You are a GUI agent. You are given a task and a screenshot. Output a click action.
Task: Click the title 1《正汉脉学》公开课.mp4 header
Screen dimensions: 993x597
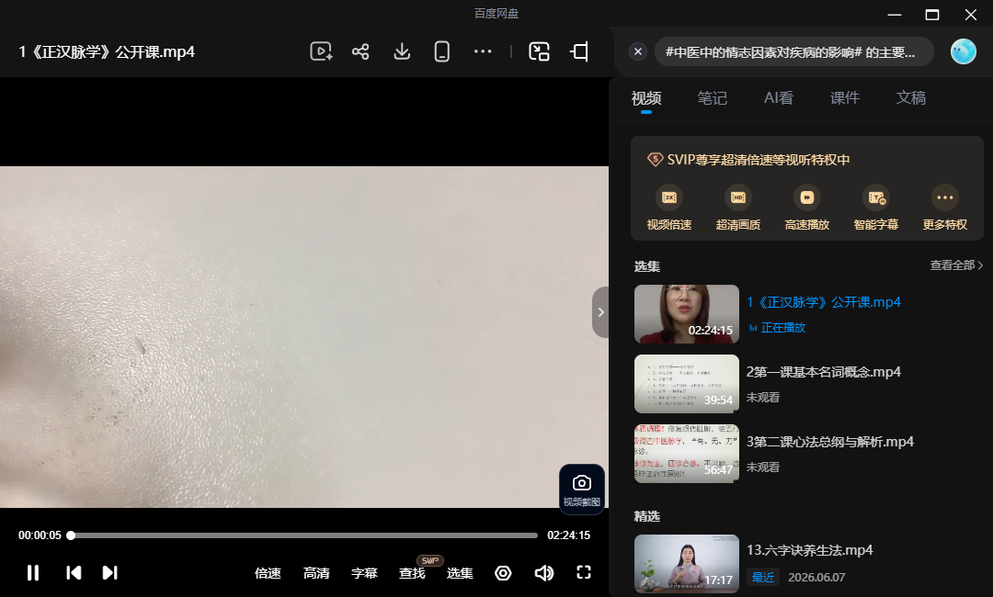click(x=107, y=51)
